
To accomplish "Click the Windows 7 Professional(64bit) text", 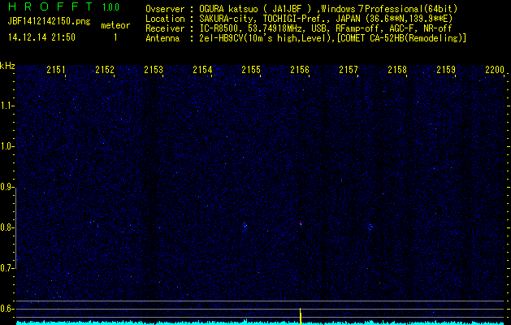I will [x=389, y=9].
